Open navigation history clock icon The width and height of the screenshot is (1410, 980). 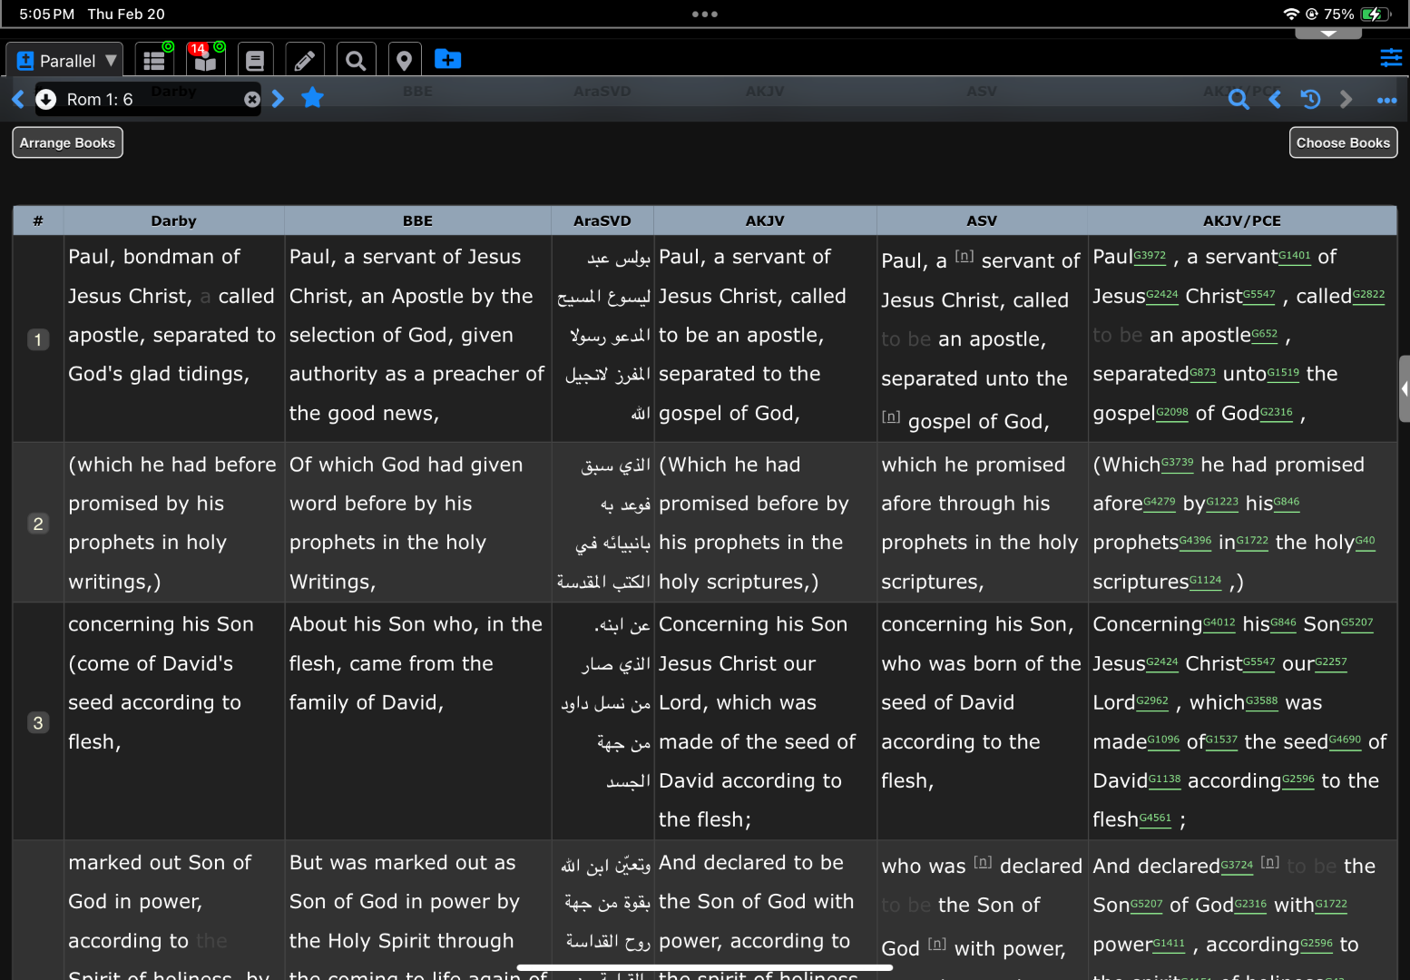coord(1310,100)
